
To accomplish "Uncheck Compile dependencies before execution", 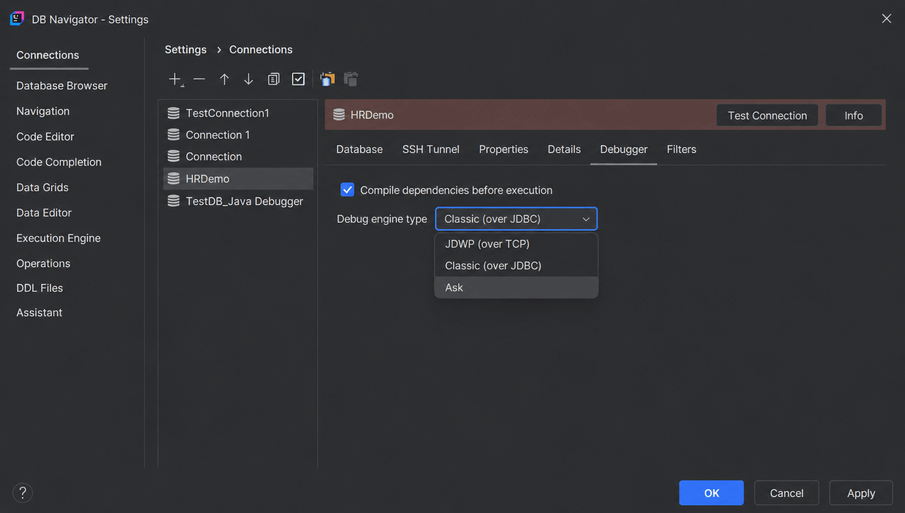I will click(347, 190).
